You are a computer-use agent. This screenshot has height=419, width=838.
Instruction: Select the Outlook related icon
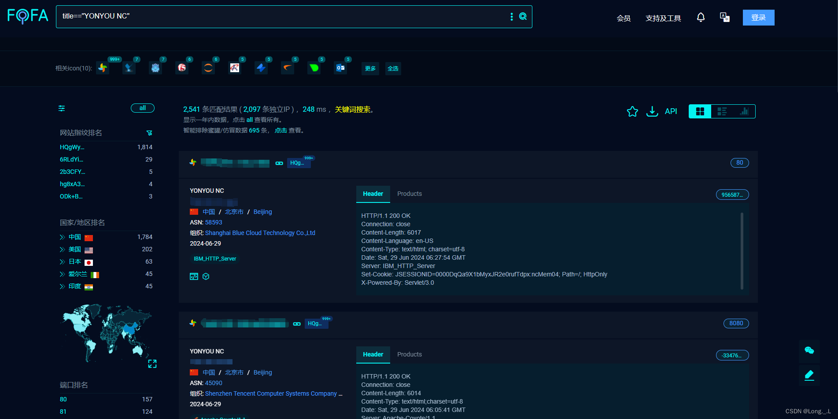[340, 68]
